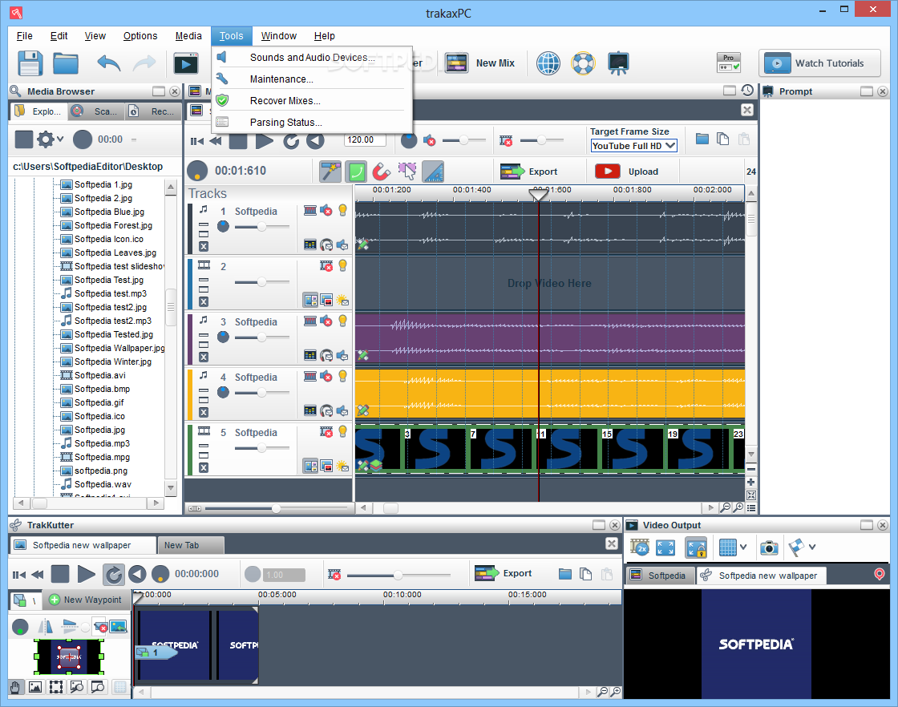Click the green curve tool icon
Viewport: 898px width, 707px height.
tap(357, 172)
